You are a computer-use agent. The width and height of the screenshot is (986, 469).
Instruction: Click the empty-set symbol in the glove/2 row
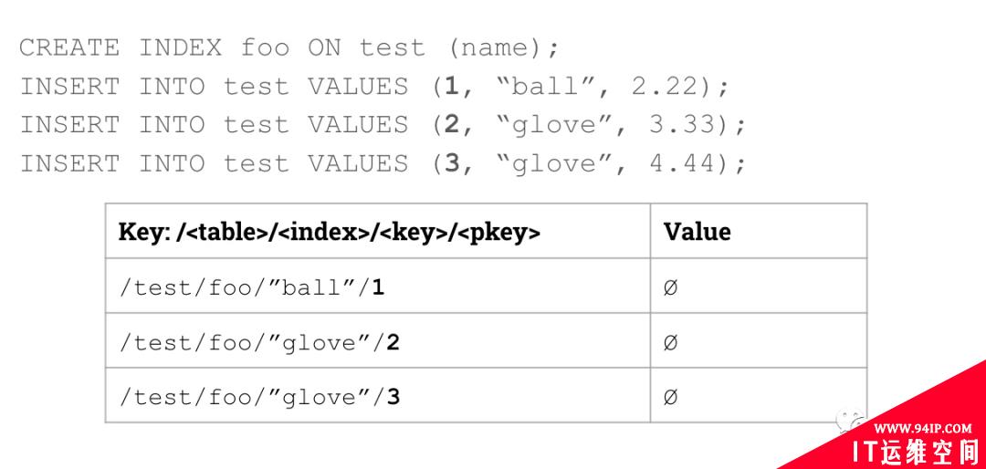pos(670,343)
